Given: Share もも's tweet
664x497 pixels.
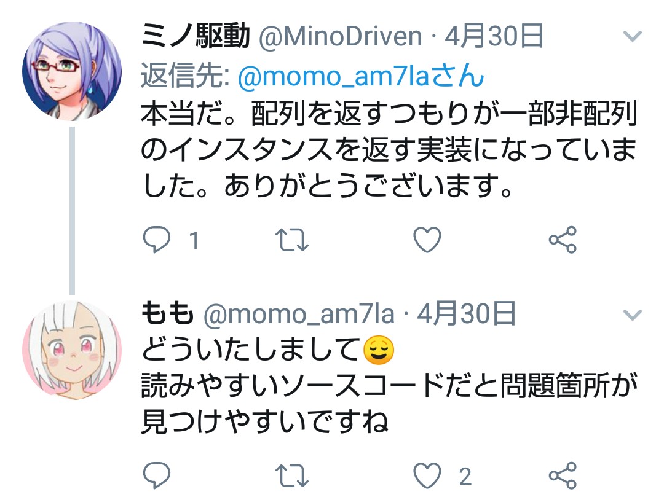Looking at the screenshot, I should [x=563, y=476].
